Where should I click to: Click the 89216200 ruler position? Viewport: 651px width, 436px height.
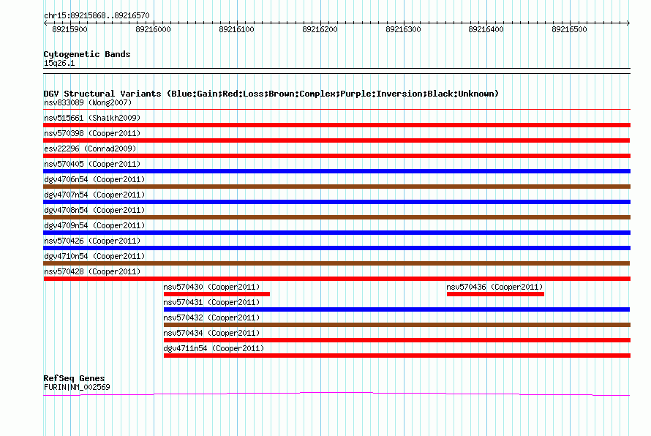click(320, 29)
